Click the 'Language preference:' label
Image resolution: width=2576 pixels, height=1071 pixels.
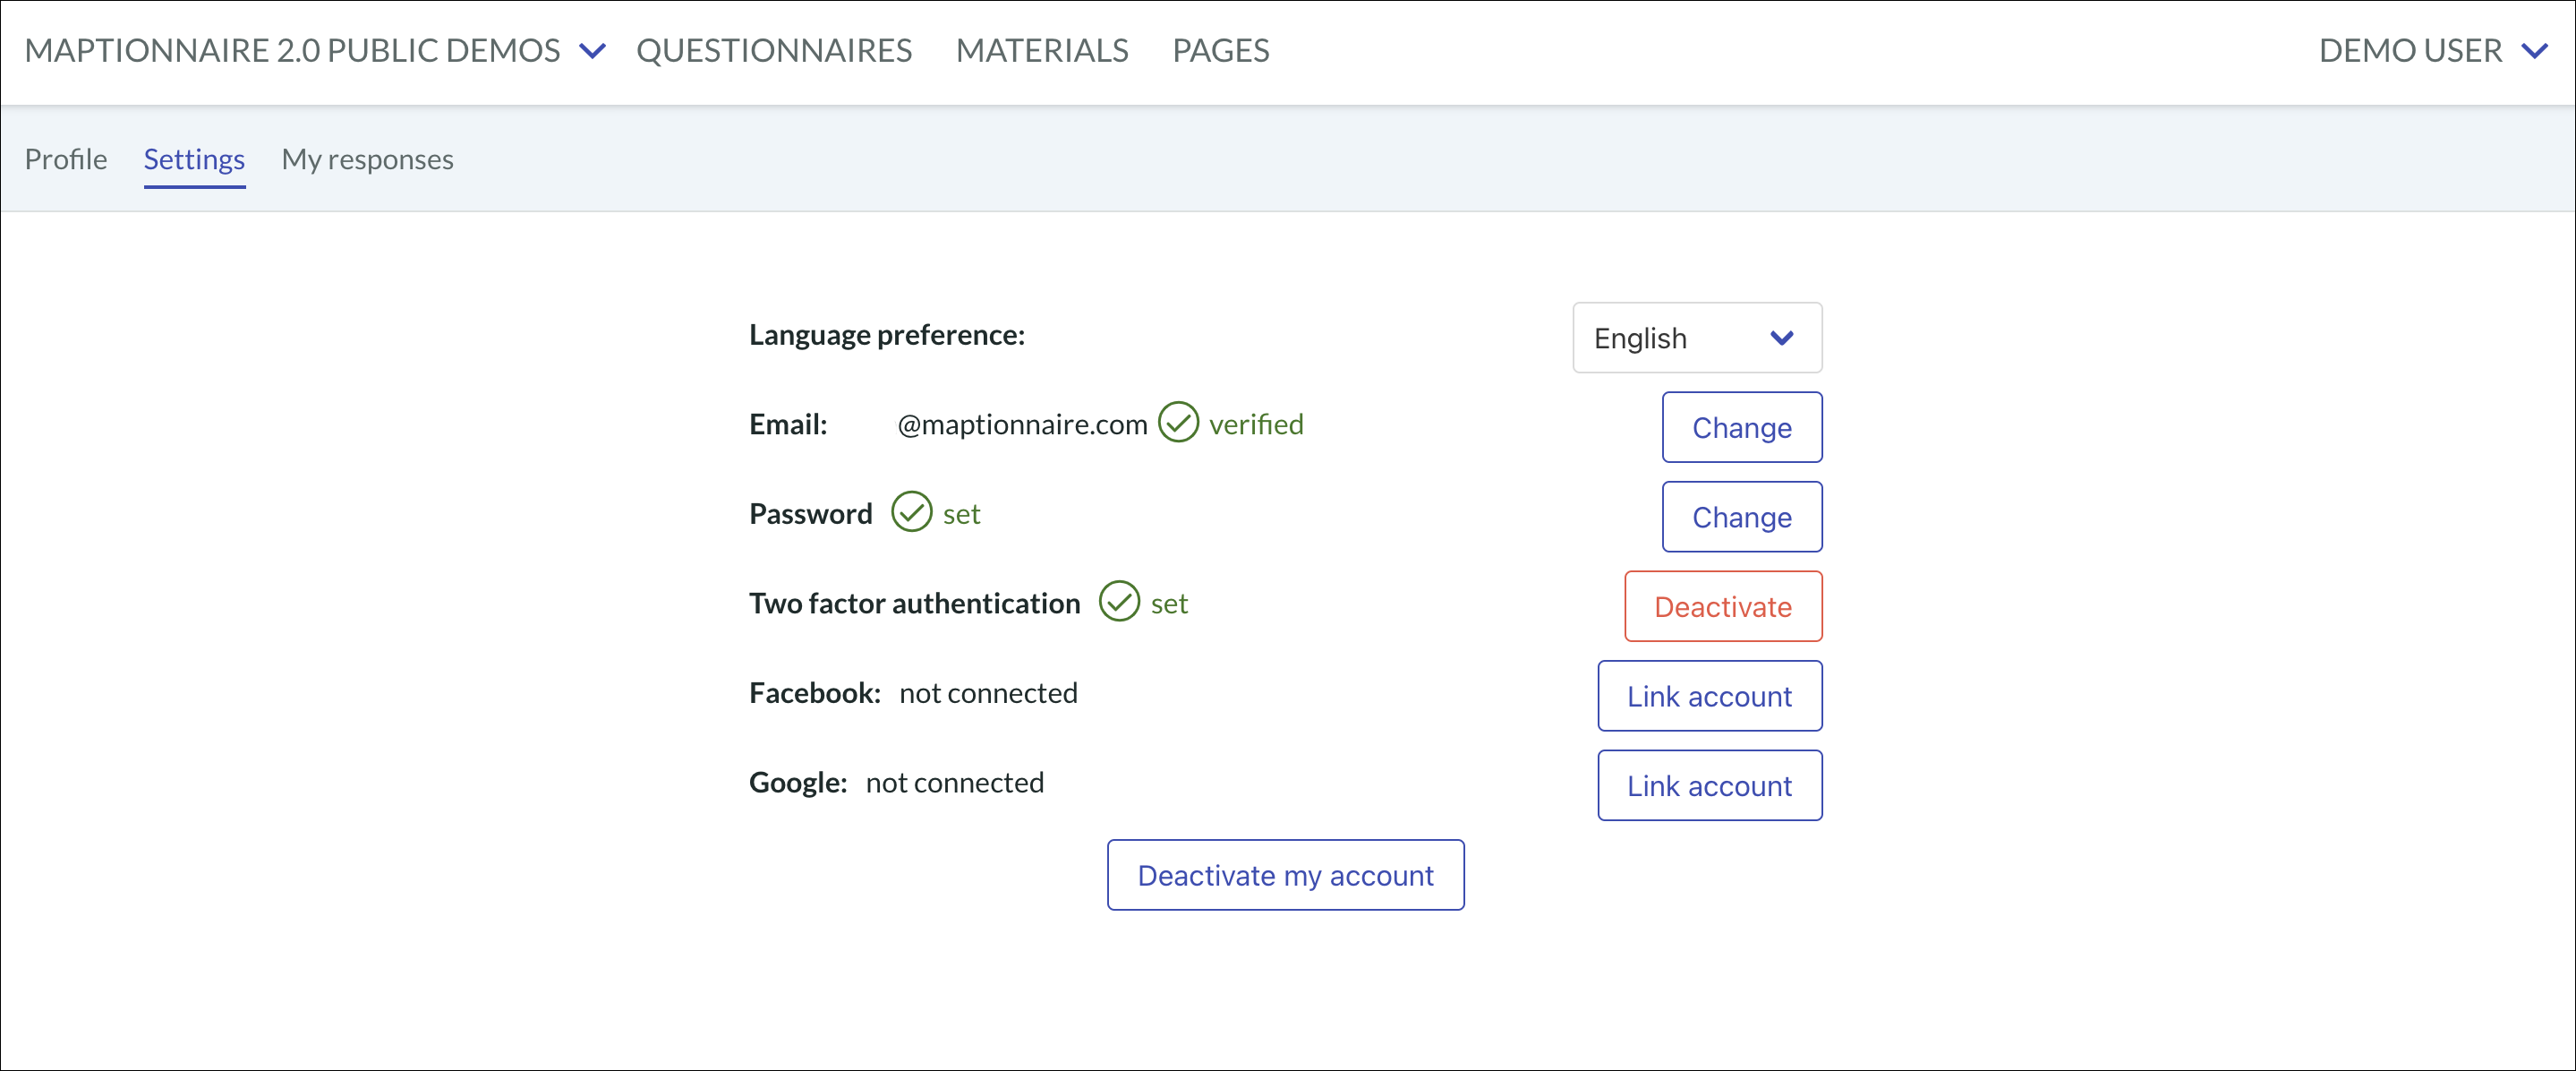pyautogui.click(x=887, y=335)
